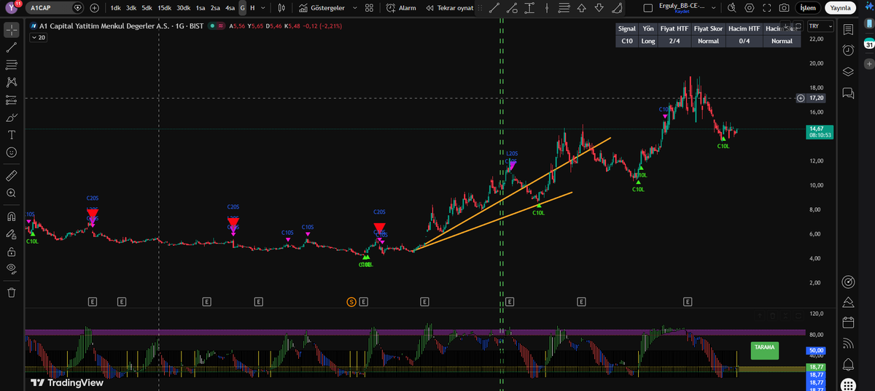This screenshot has width=875, height=391.
Task: Open the notifications bell icon
Action: (x=847, y=364)
